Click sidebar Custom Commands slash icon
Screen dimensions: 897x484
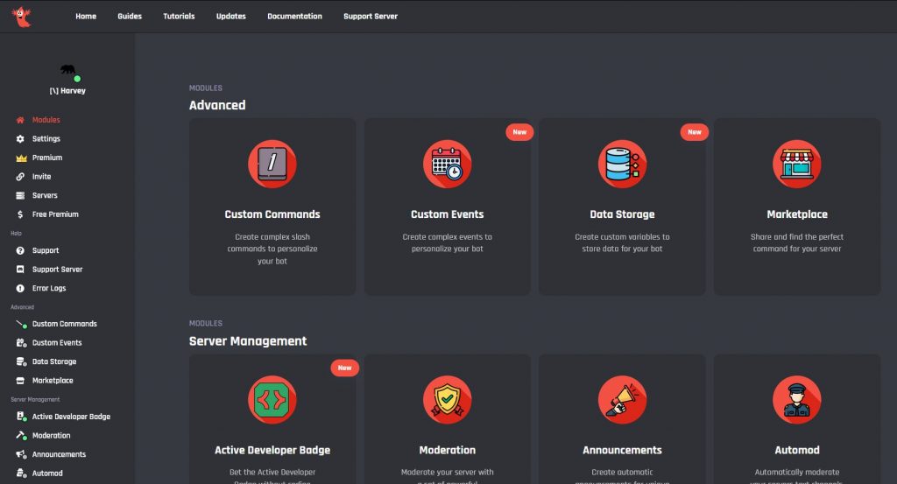click(21, 324)
